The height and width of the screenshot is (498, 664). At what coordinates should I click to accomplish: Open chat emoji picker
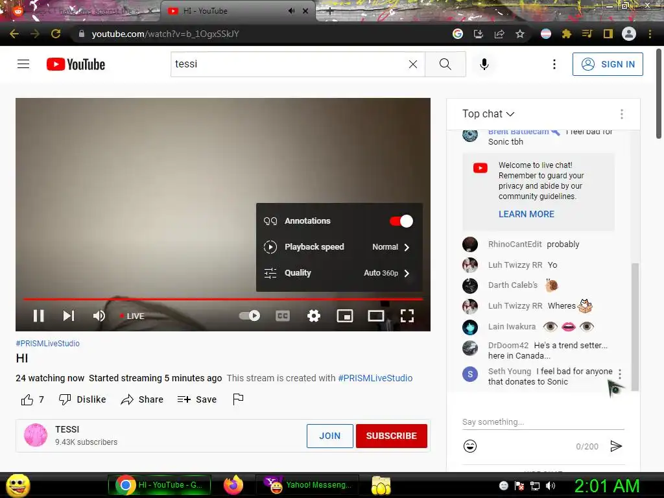(470, 446)
